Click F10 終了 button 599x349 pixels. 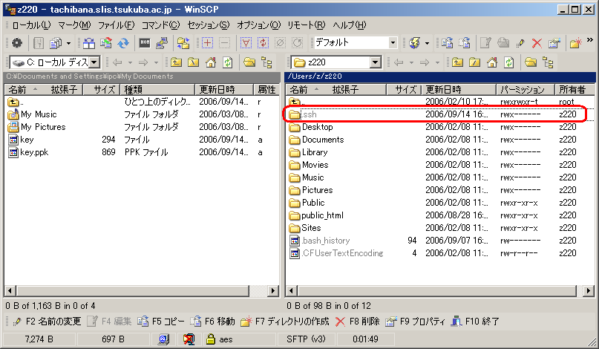(475, 322)
